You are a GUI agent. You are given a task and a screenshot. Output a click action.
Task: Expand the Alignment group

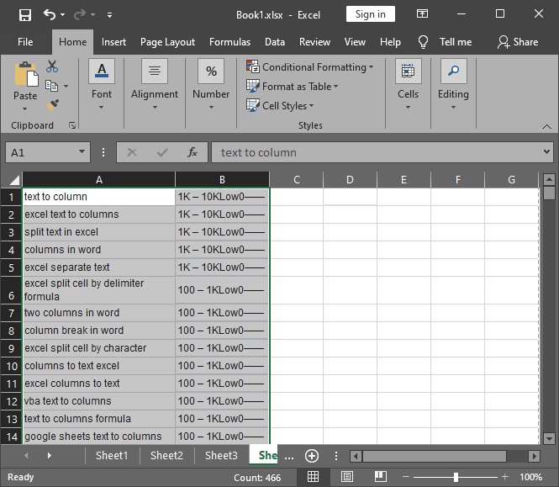[x=155, y=85]
